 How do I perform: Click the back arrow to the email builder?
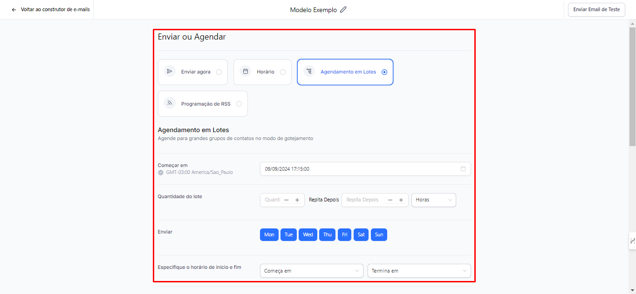(14, 9)
